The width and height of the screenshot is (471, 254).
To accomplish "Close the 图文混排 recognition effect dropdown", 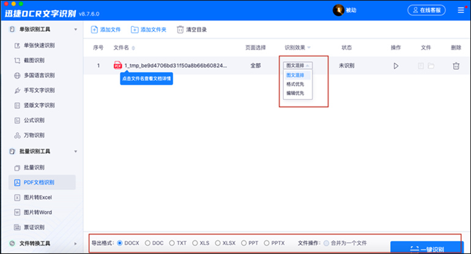I will coord(298,65).
